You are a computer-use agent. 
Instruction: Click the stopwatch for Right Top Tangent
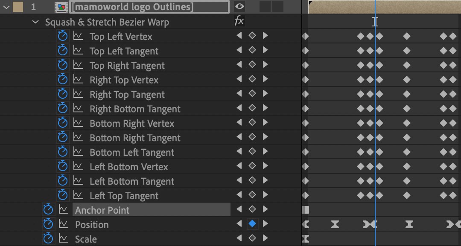(63, 94)
